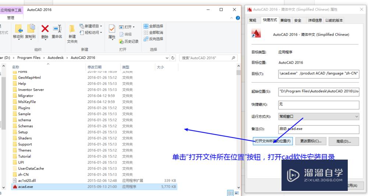Screen dimensions: 368x196
Task: Click the Properties (属性) ribbon icon
Action: click(112, 29)
